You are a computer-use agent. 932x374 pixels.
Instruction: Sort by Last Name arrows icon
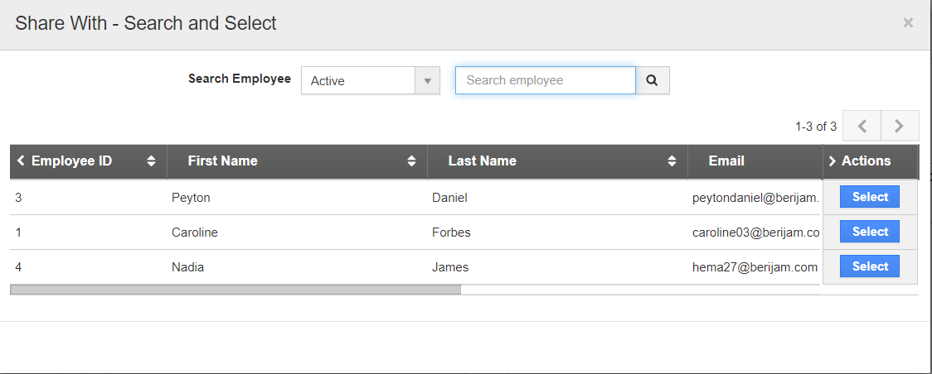click(672, 161)
